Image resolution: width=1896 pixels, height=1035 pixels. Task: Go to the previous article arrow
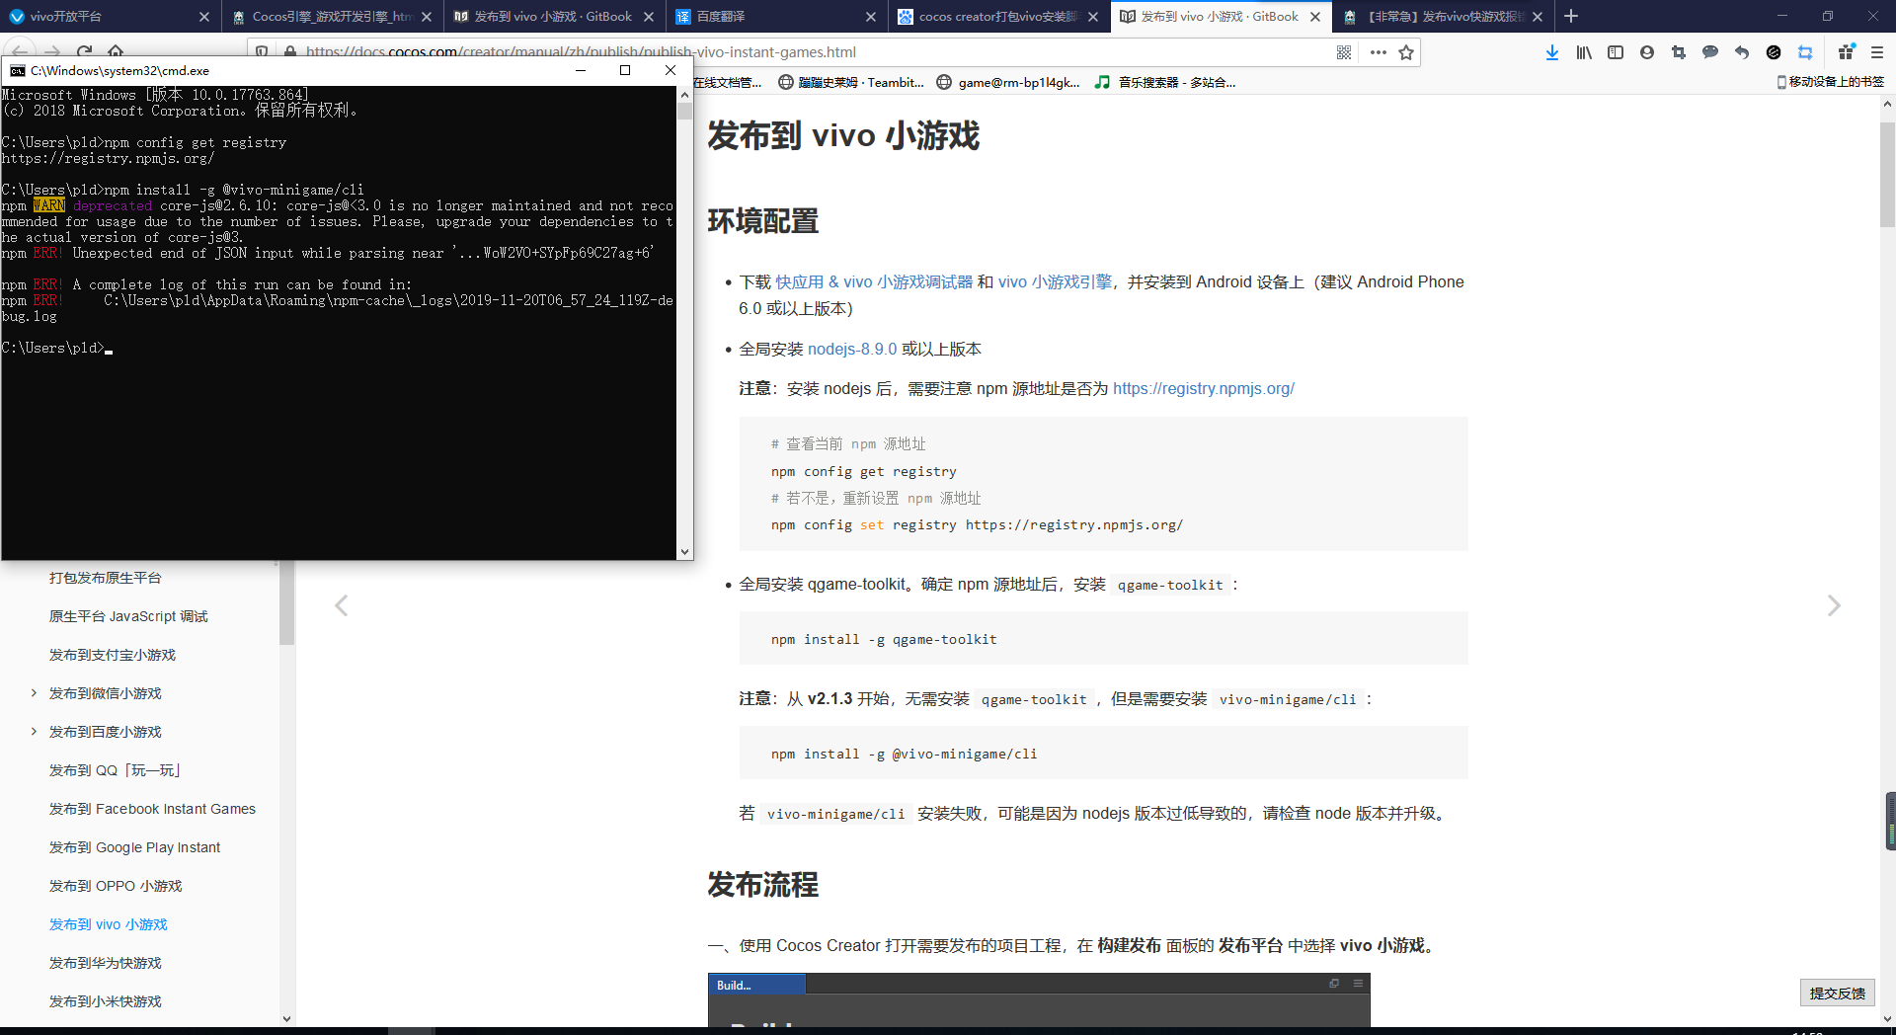(x=342, y=605)
